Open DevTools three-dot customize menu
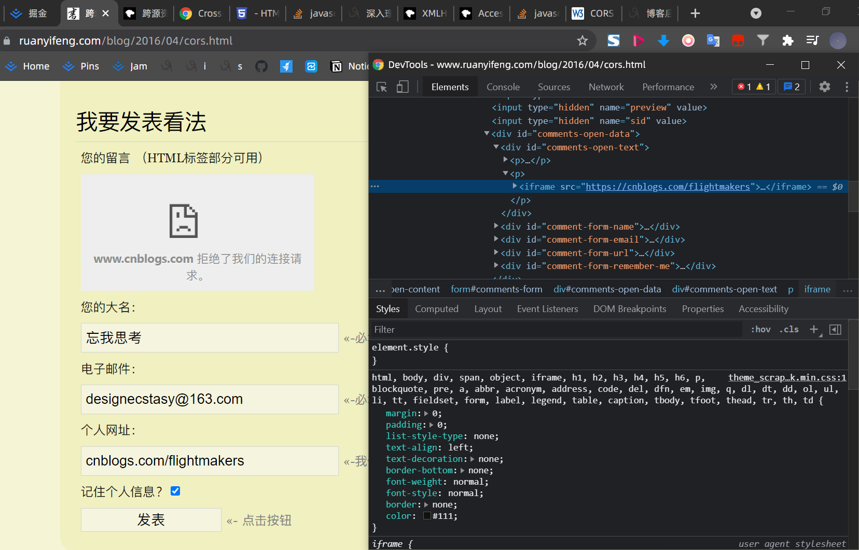This screenshot has width=859, height=550. point(847,87)
